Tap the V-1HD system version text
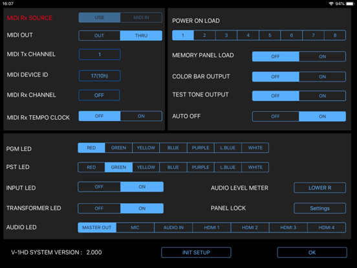The width and height of the screenshot is (357, 268). [56, 252]
